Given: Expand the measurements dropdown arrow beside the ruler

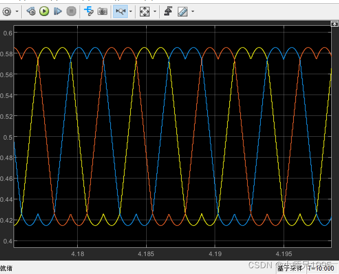Looking at the screenshot, I should (193, 11).
